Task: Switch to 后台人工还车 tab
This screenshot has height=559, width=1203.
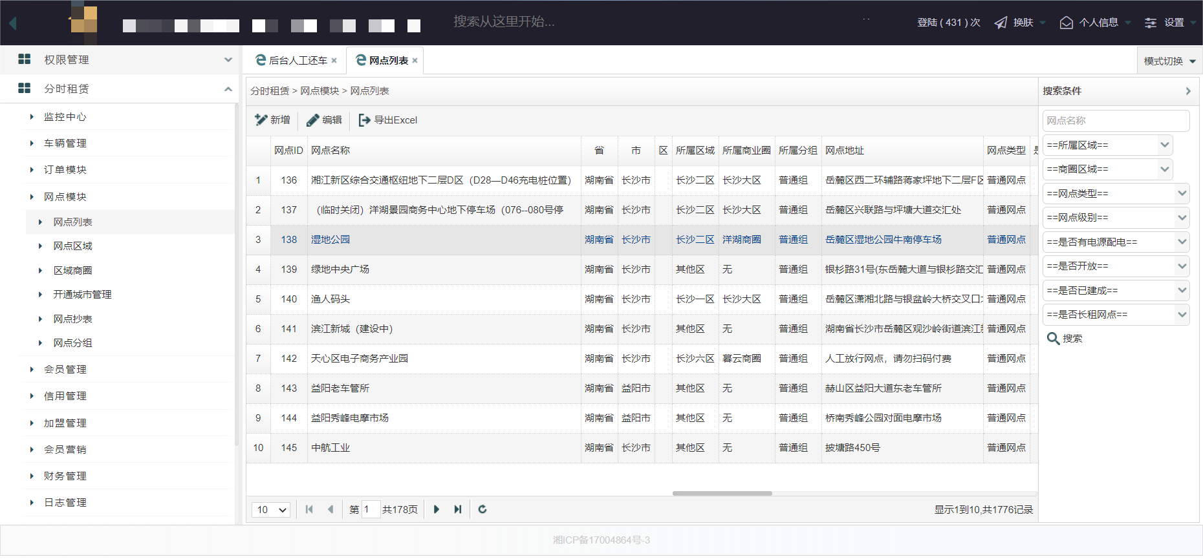Action: (x=296, y=60)
